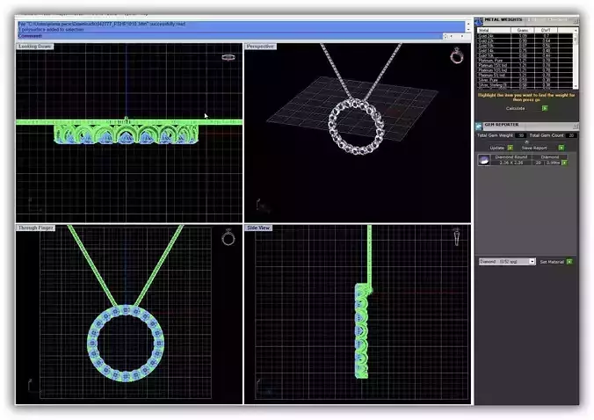Viewport: 594px width, 420px height.
Task: Click the Looking Down viewport label
Action: [x=35, y=47]
